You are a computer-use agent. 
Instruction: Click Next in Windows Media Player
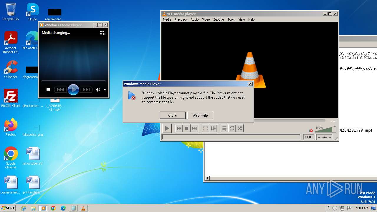[x=86, y=90]
